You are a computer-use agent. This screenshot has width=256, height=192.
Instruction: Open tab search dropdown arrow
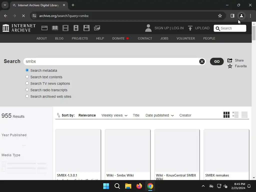pos(5,5)
